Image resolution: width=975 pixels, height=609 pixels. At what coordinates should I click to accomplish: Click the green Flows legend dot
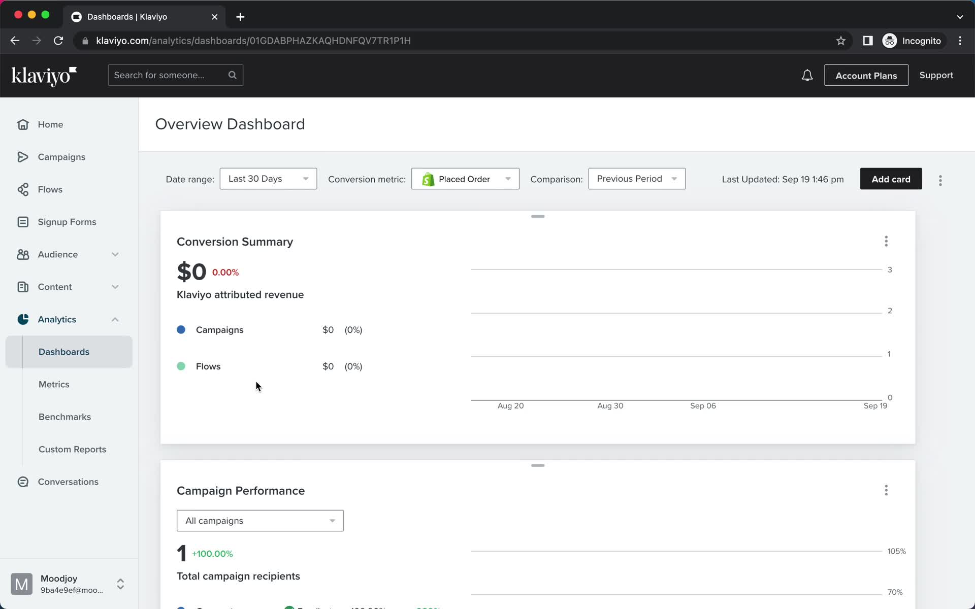click(181, 366)
